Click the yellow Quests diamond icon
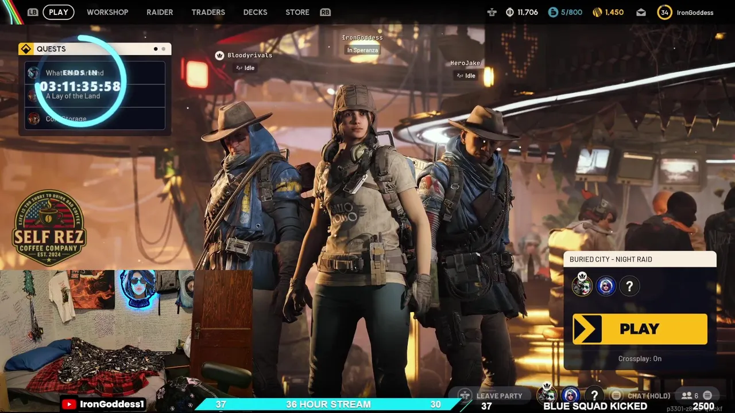 pyautogui.click(x=26, y=49)
